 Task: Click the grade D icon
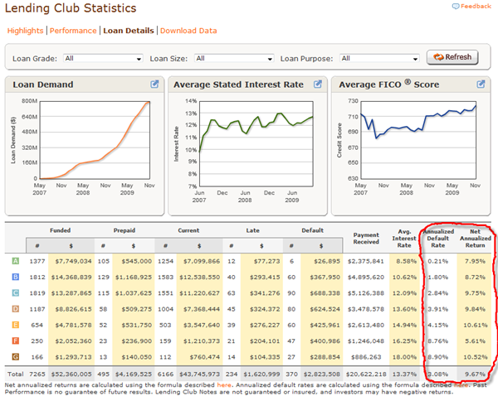15,309
